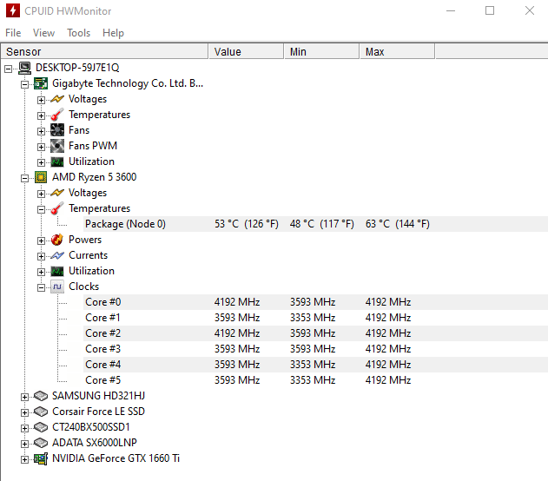Image resolution: width=548 pixels, height=481 pixels.
Task: Expand the Ryzen Utilization node
Action: (41, 272)
